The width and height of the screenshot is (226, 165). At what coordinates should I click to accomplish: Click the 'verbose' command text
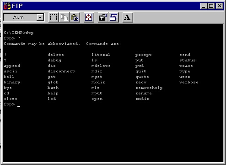(189, 82)
